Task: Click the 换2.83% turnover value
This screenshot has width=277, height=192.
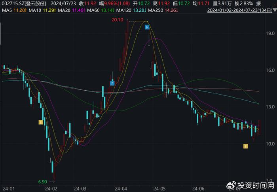Action: (x=244, y=3)
